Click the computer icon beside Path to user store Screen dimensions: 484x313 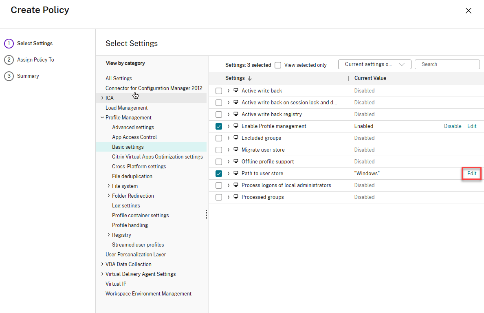[x=236, y=173]
